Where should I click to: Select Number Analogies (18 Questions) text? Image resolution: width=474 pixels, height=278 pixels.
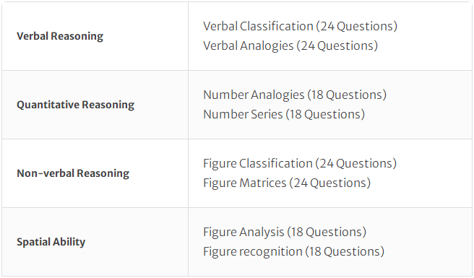pyautogui.click(x=295, y=95)
